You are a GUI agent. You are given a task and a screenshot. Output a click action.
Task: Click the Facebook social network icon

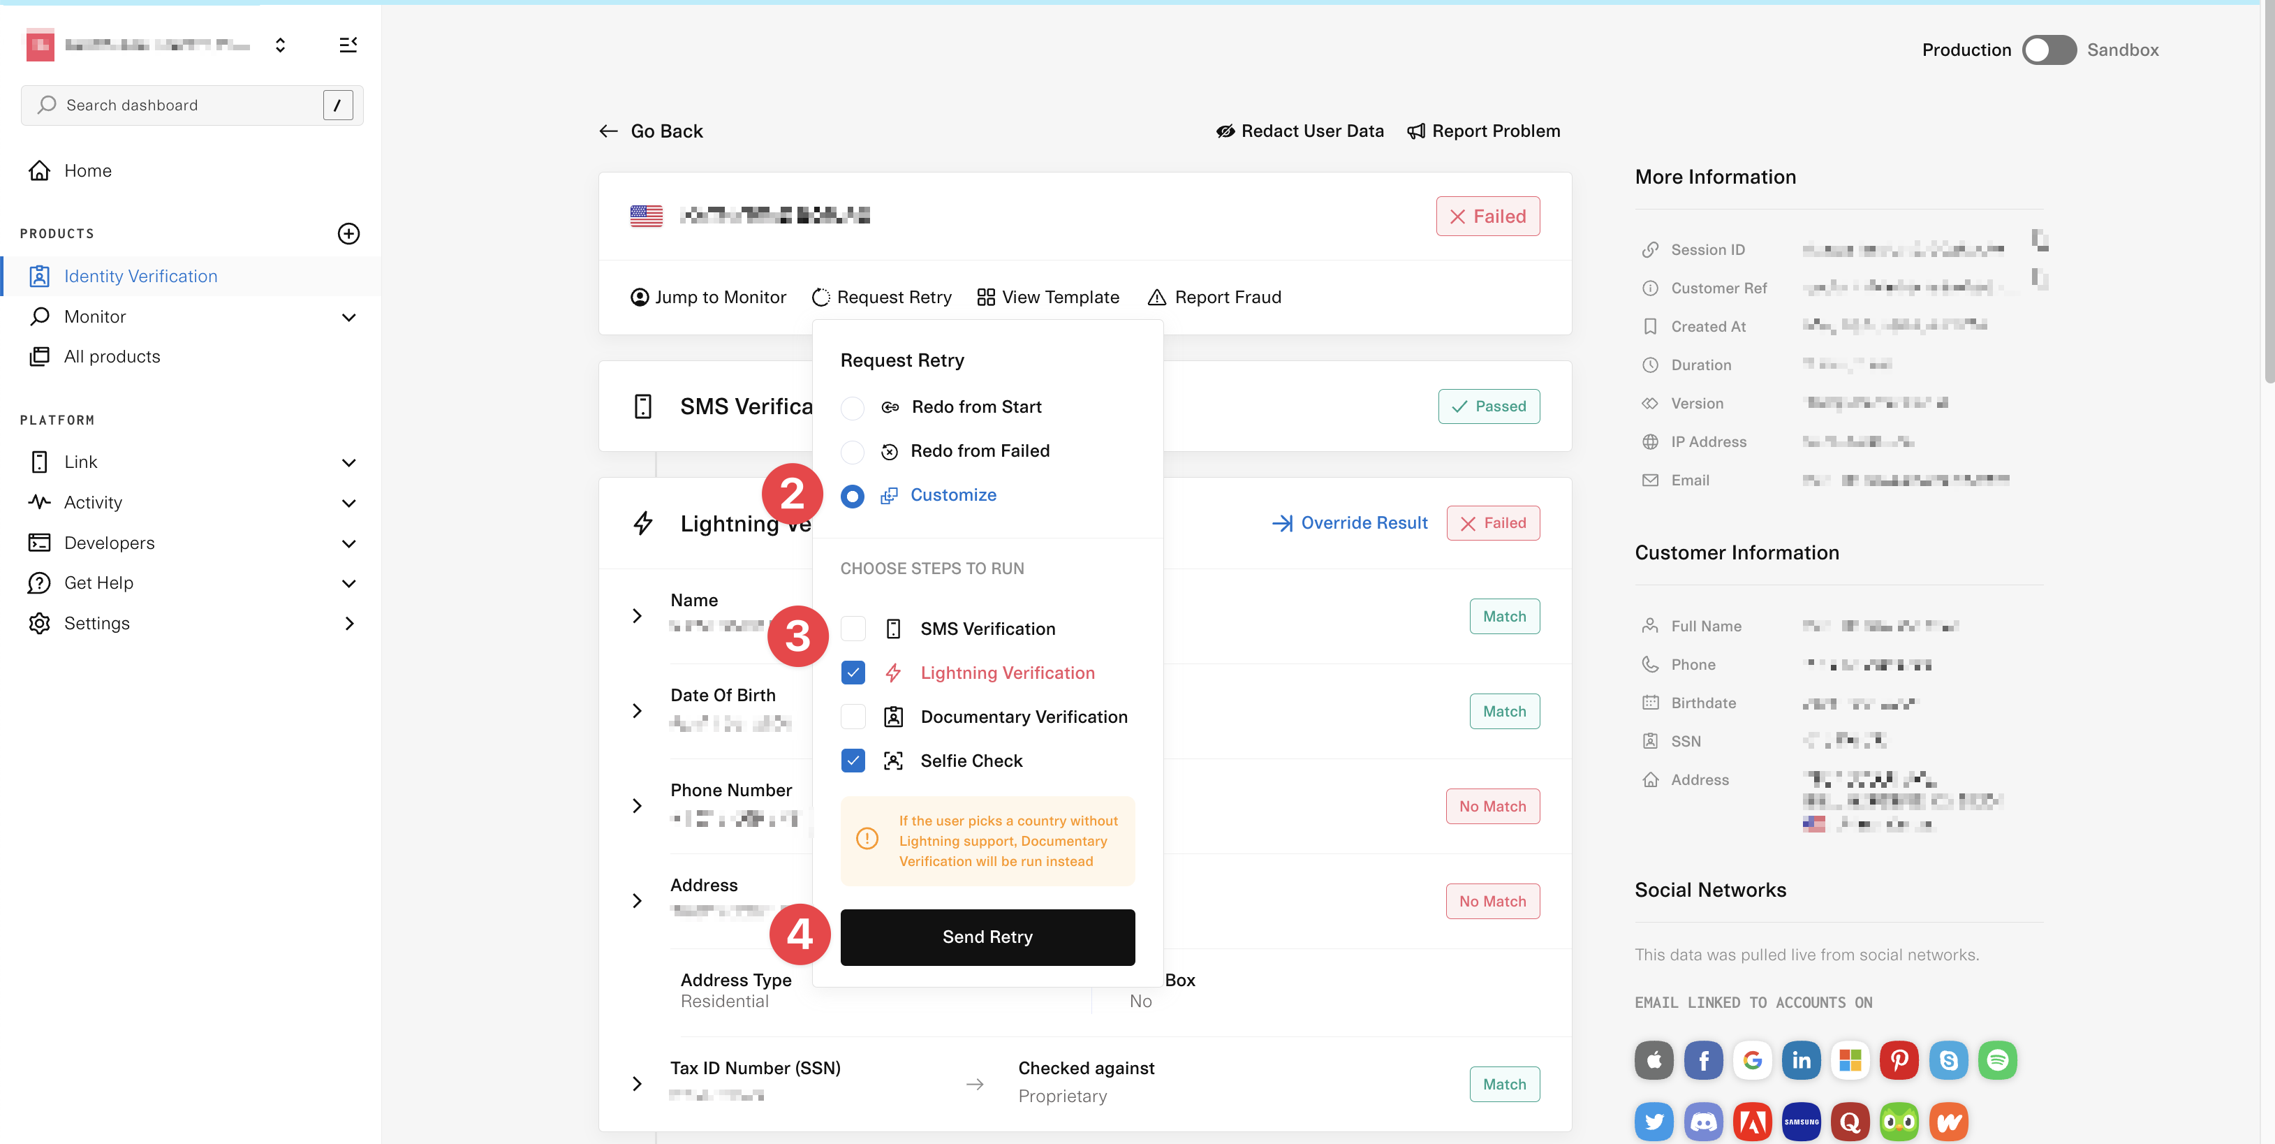(1702, 1060)
